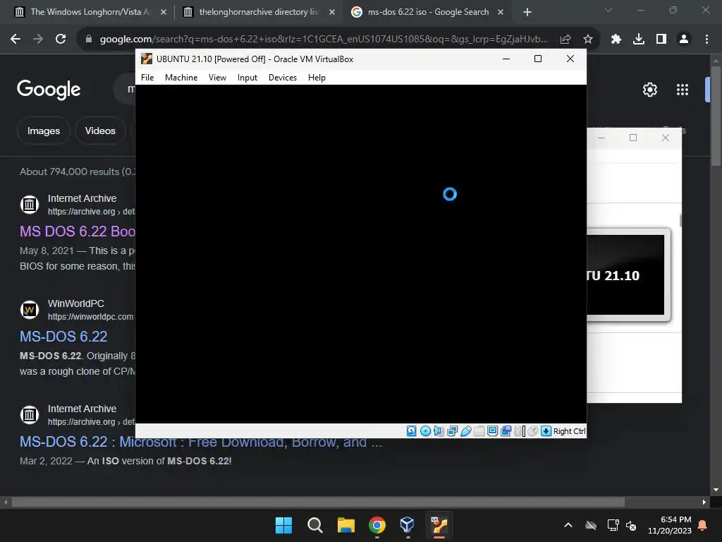Click the USB devices icon in VirtualBox status bar
The width and height of the screenshot is (722, 542).
465,431
